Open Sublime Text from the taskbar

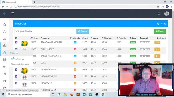coord(78,95)
